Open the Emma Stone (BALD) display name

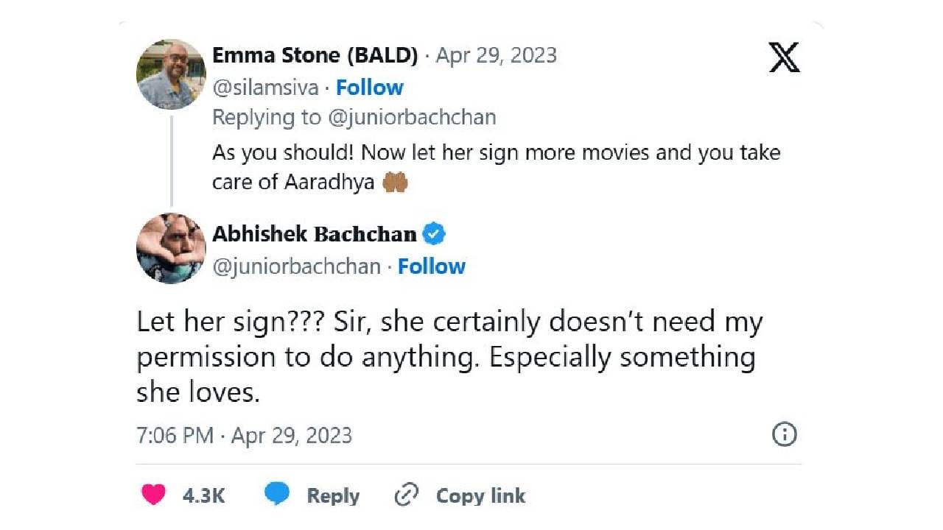pos(315,56)
